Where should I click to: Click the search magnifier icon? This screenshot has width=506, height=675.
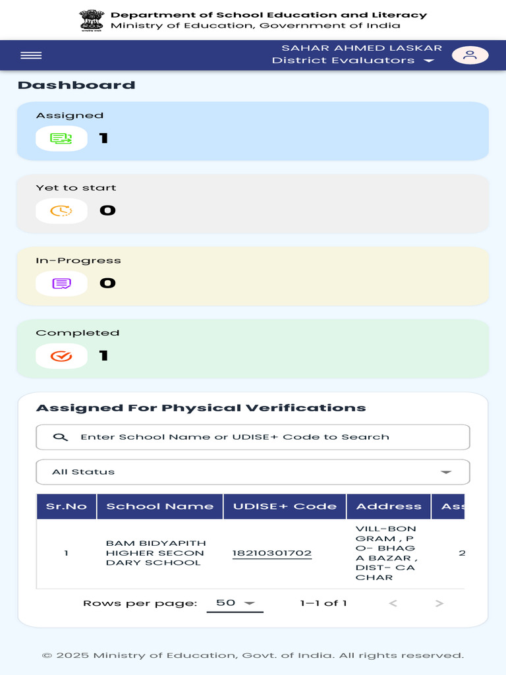click(60, 437)
